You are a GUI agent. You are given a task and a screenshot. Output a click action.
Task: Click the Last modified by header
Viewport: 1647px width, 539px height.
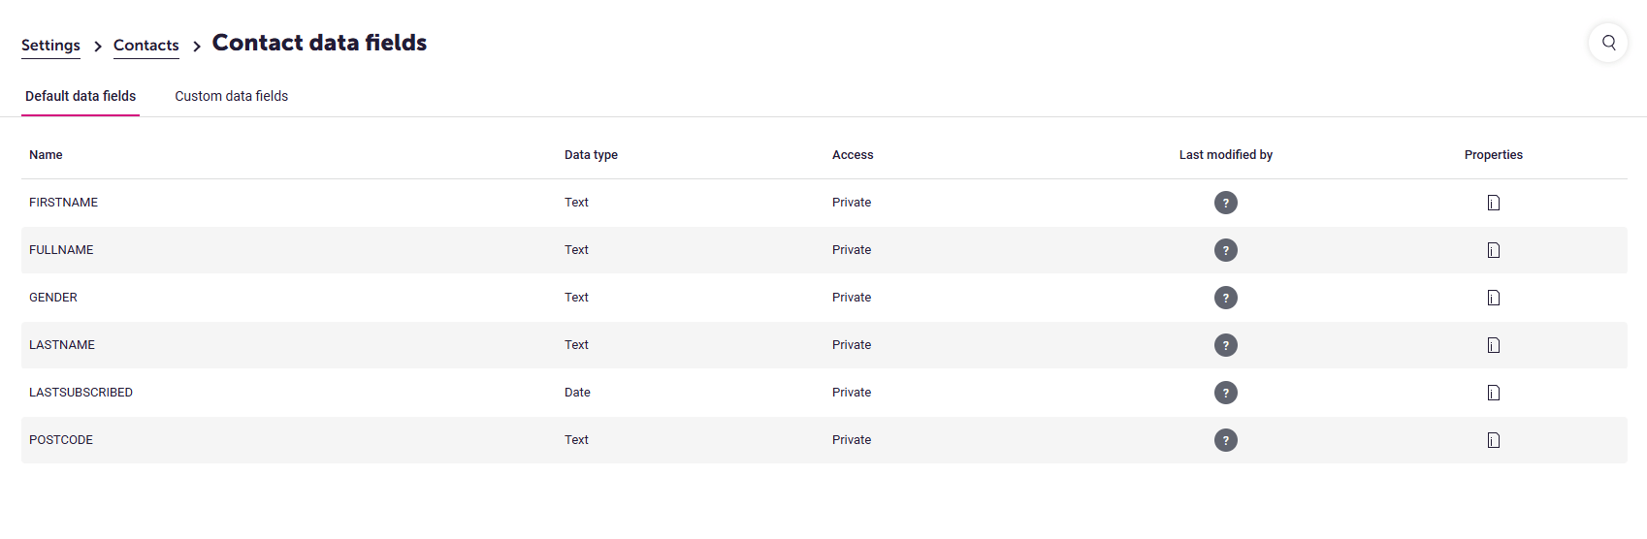[1226, 155]
